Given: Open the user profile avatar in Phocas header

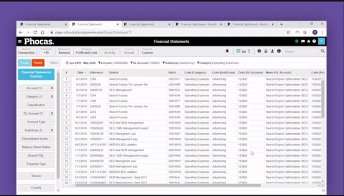Looking at the screenshot, I should click(321, 41).
